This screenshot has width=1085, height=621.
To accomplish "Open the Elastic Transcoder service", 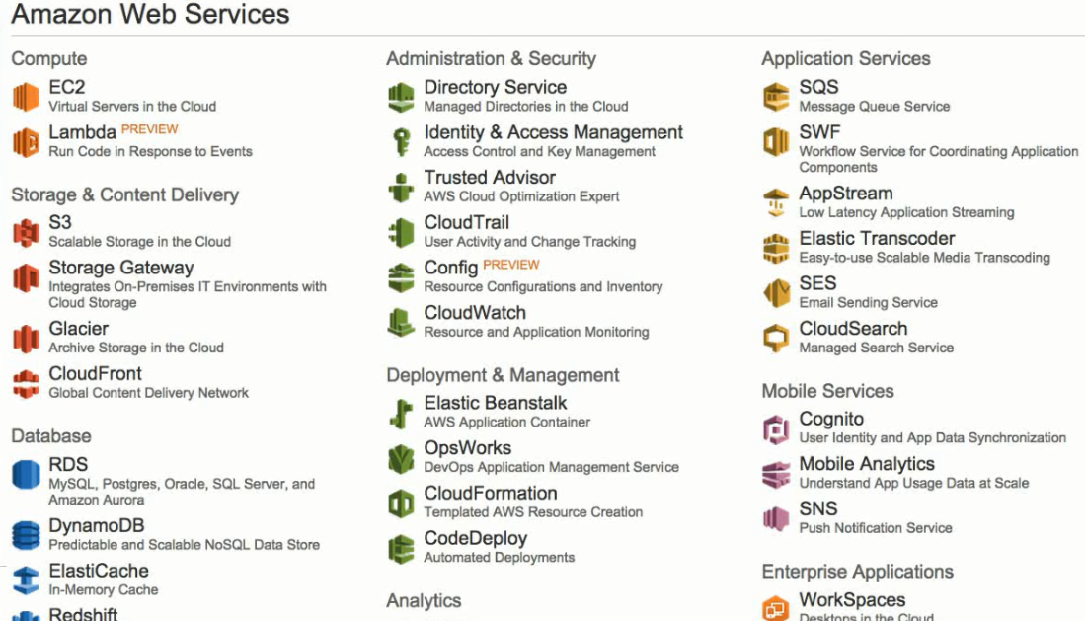I will [x=877, y=239].
